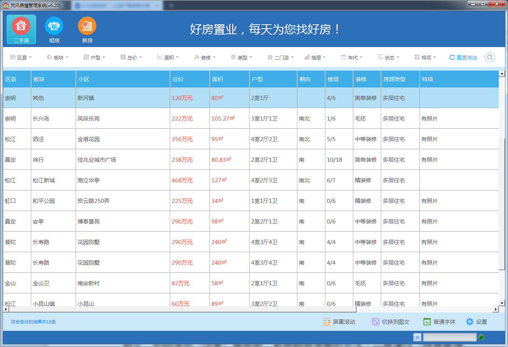Click the 4室2厅3卫 layout cell
Image resolution: width=508 pixels, height=347 pixels.
click(273, 180)
